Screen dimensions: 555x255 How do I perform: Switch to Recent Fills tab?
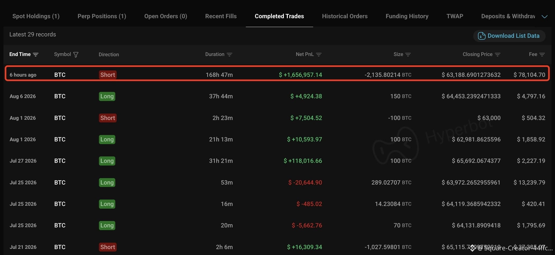click(221, 16)
